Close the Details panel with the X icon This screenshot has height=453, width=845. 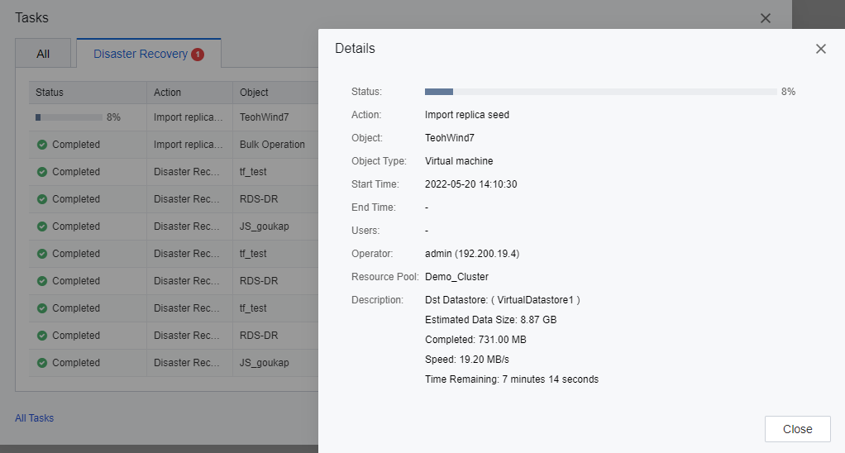[820, 49]
